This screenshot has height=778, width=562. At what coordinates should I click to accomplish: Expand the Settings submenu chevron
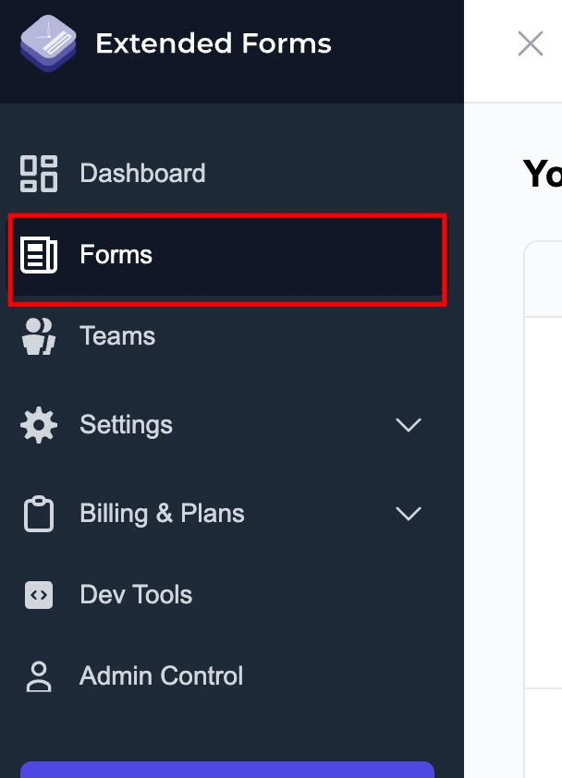[x=408, y=424]
